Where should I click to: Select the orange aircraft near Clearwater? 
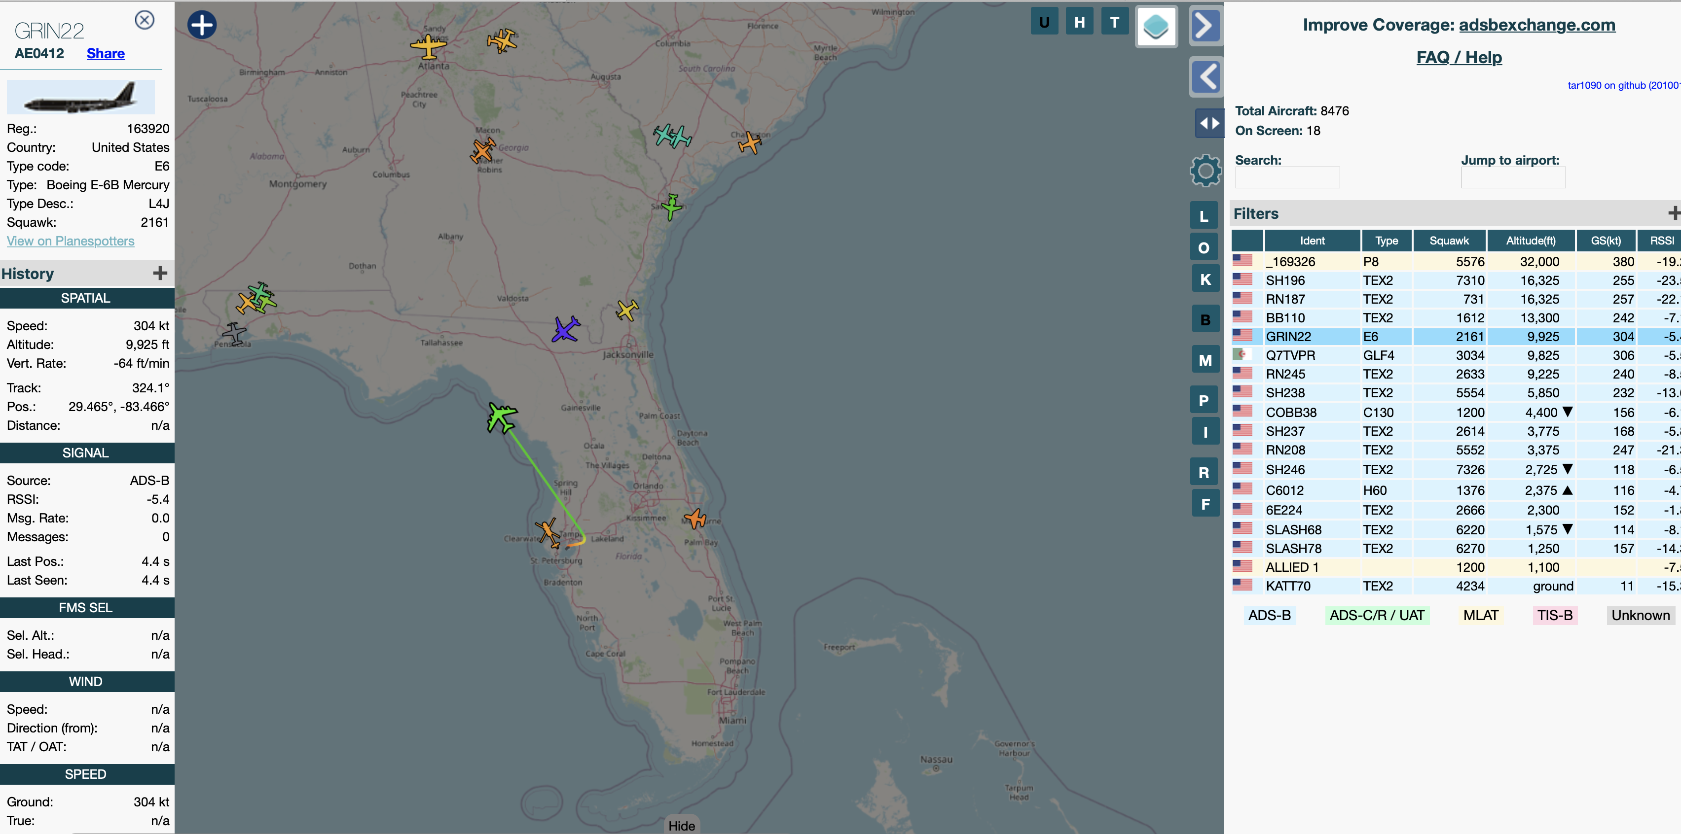548,533
